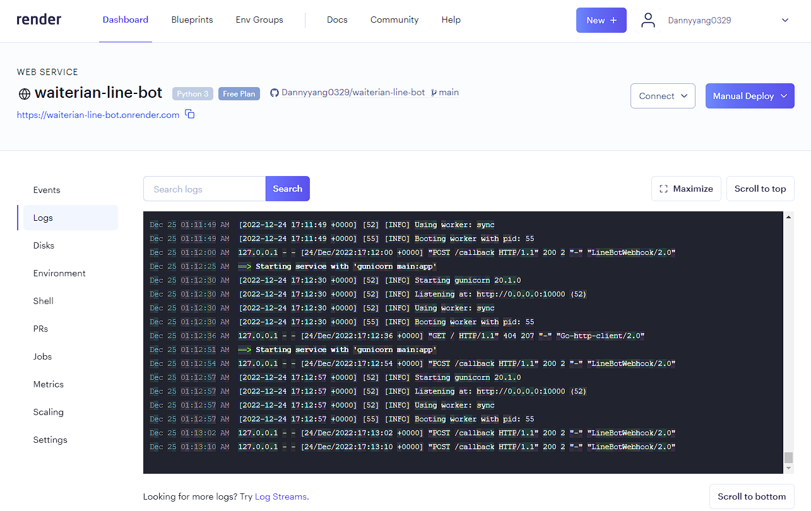The height and width of the screenshot is (511, 811).
Task: Open Dannyyang0329/waiterian-line-bot repository link
Action: [x=353, y=92]
